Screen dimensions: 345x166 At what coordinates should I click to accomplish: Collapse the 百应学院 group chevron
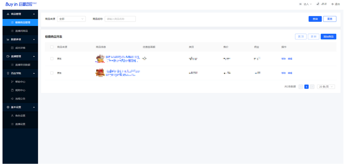tap(34, 73)
